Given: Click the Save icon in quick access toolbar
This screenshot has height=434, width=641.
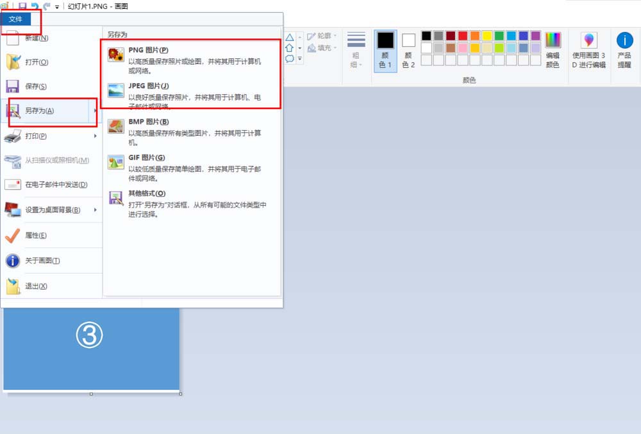Looking at the screenshot, I should click(x=23, y=6).
